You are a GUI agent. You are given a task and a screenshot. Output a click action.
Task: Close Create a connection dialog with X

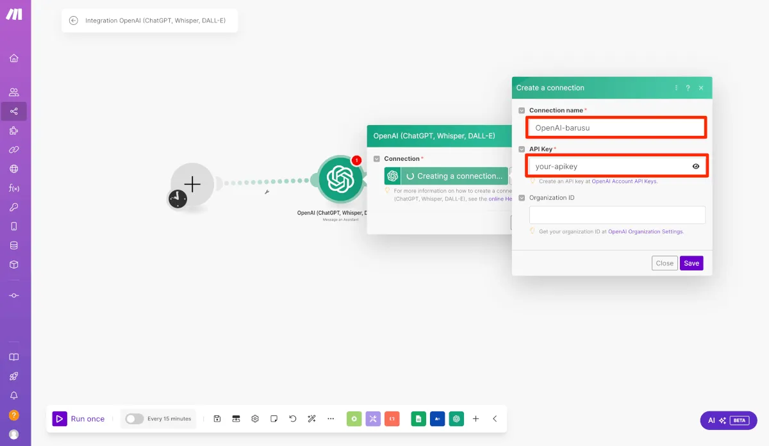(701, 88)
